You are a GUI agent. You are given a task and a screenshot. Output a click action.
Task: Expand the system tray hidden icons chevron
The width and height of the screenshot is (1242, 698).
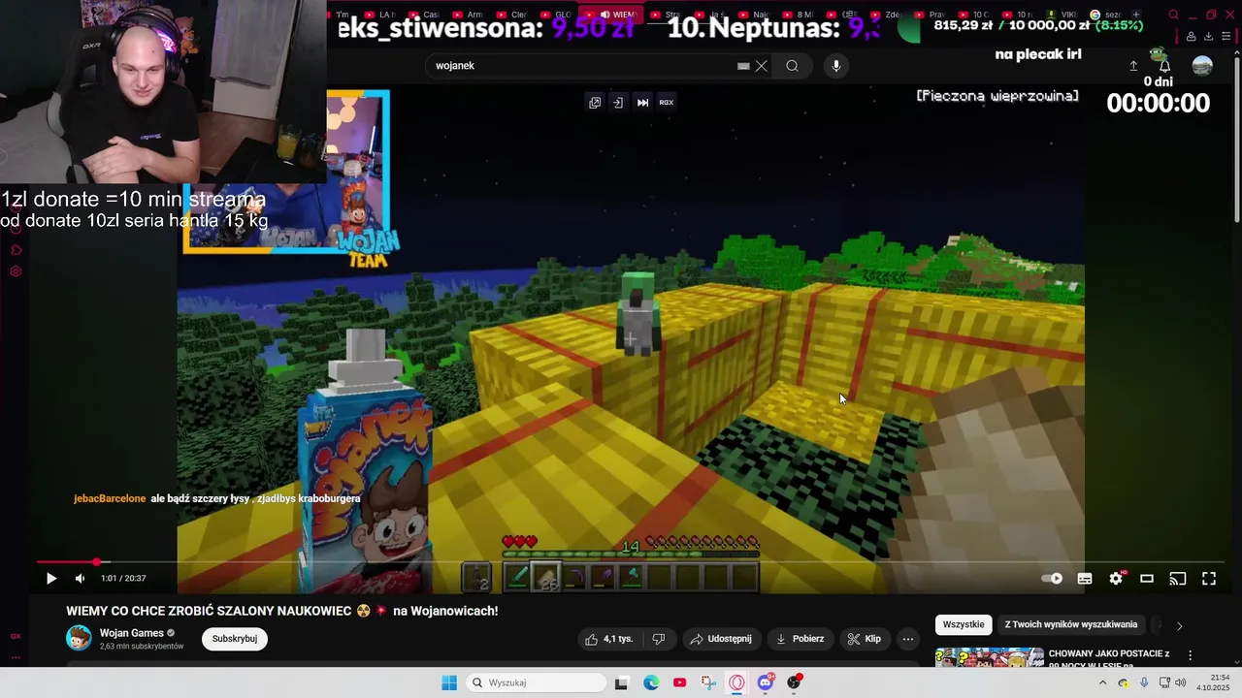point(1102,682)
